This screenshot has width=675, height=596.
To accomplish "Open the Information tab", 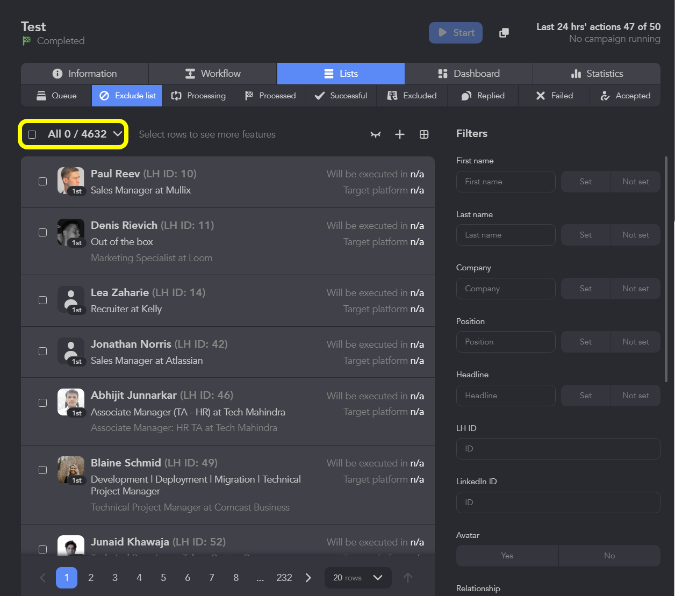I will (x=85, y=74).
